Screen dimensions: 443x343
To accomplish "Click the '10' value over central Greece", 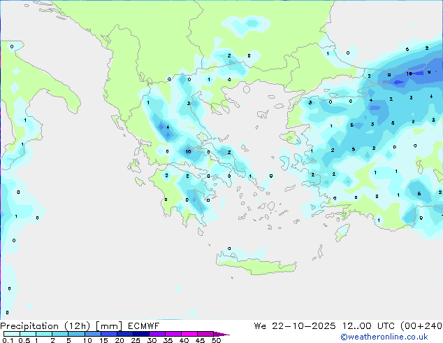I will coord(188,152).
